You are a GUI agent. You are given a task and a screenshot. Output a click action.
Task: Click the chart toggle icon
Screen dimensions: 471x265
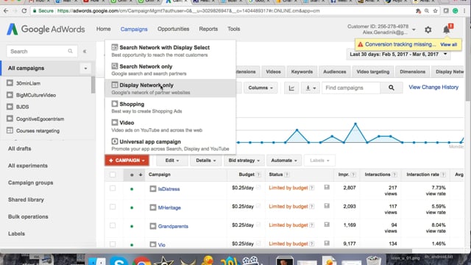[x=291, y=88]
